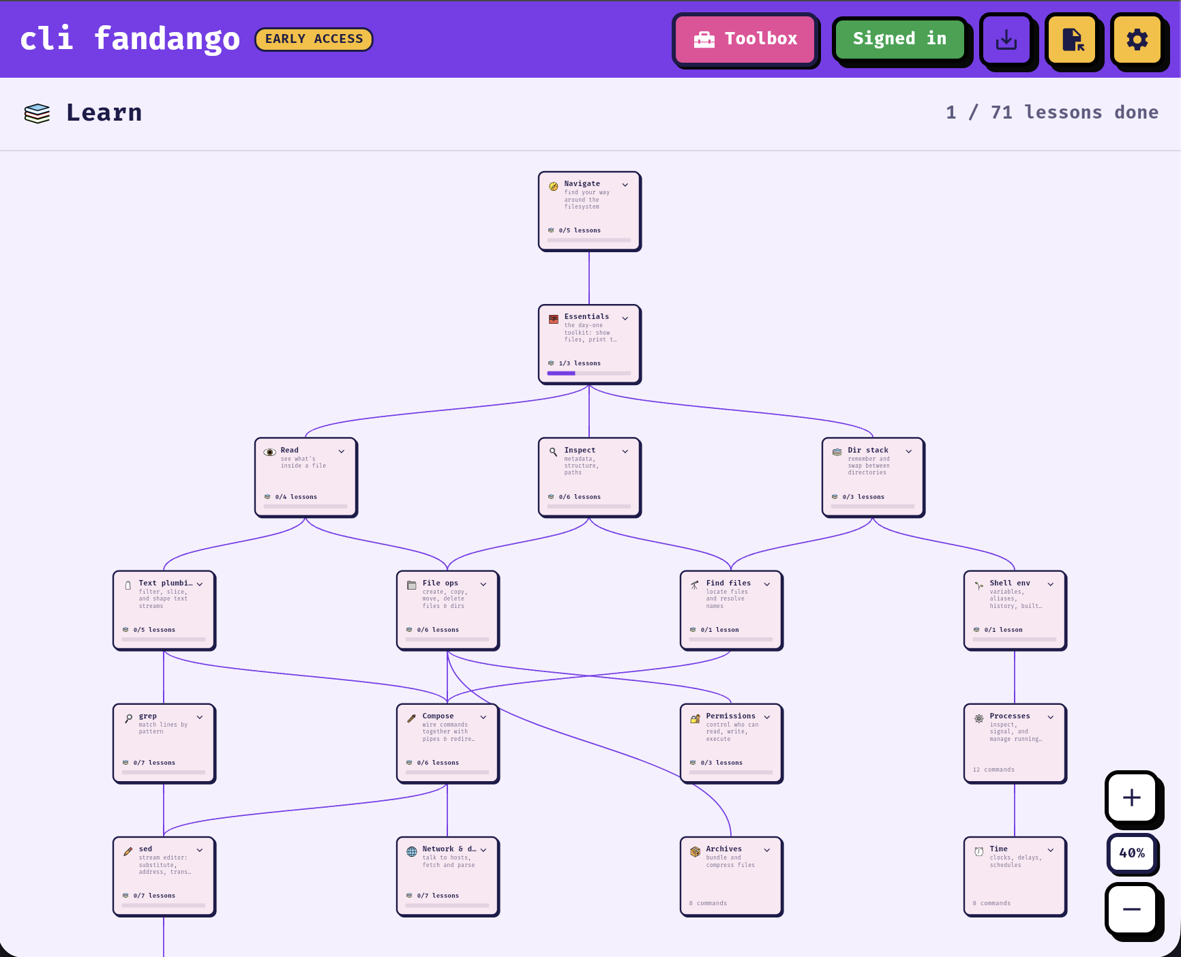This screenshot has height=957, width=1181.
Task: Click the File ops folder icon
Action: pos(412,585)
